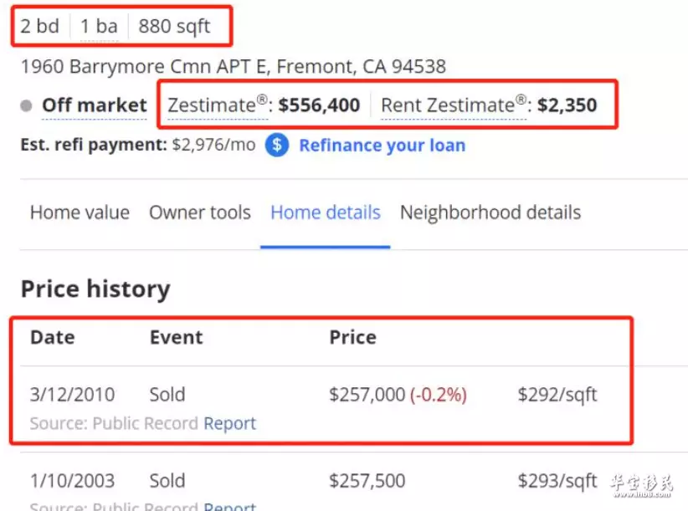Switch to the Owner tools tab

click(x=200, y=212)
